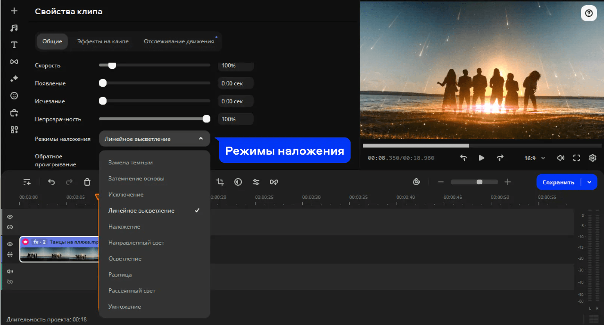604x325 pixels.
Task: Open the 16:9 aspect ratio dropdown
Action: point(534,158)
